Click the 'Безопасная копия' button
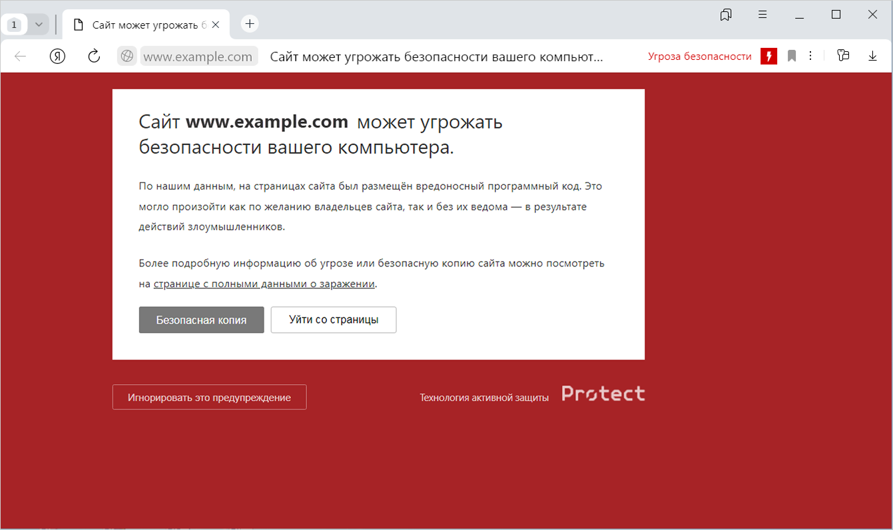The width and height of the screenshot is (893, 530). click(201, 320)
